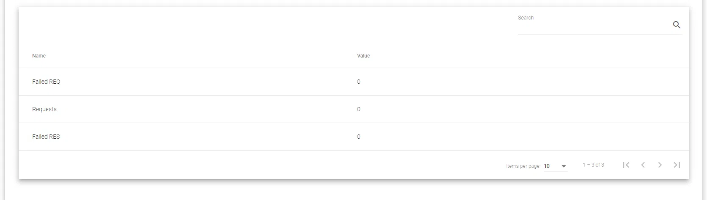
Task: Click the items per page value 10
Action: coord(547,166)
